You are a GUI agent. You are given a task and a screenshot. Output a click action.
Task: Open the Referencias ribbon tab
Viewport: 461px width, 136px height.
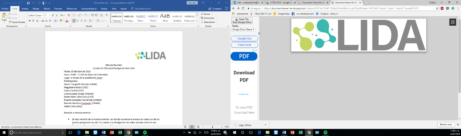pos(72,9)
